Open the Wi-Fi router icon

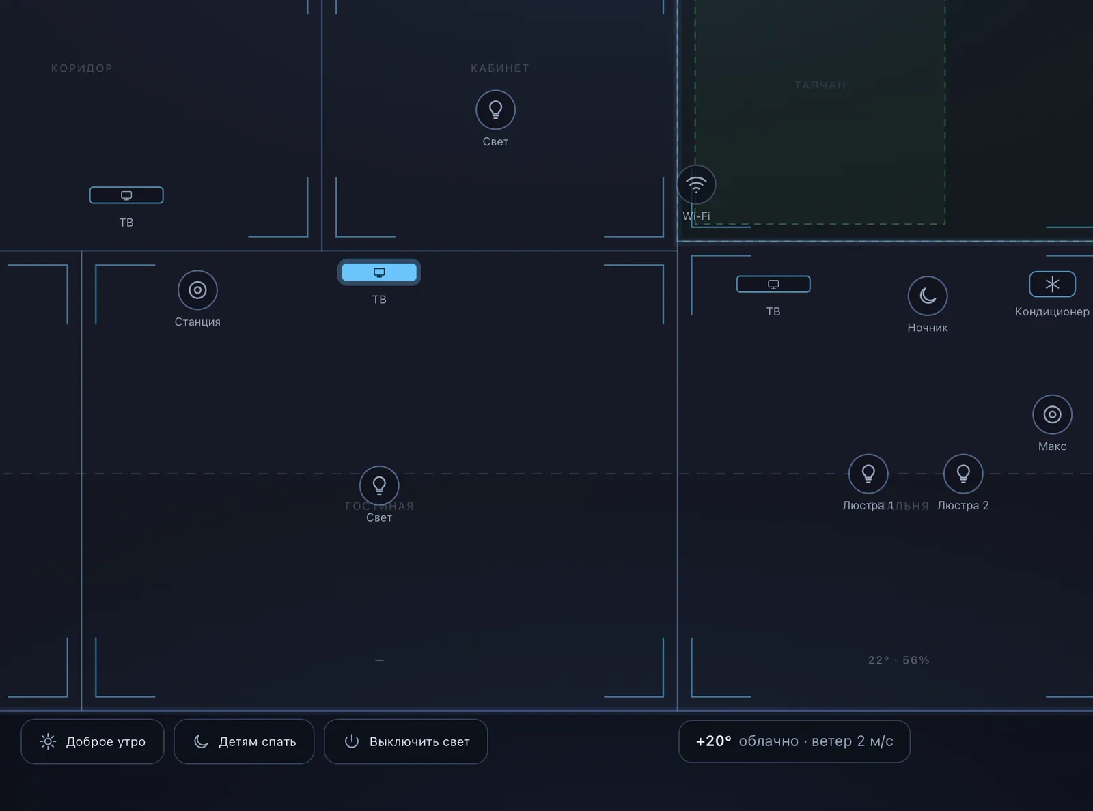[x=696, y=184]
